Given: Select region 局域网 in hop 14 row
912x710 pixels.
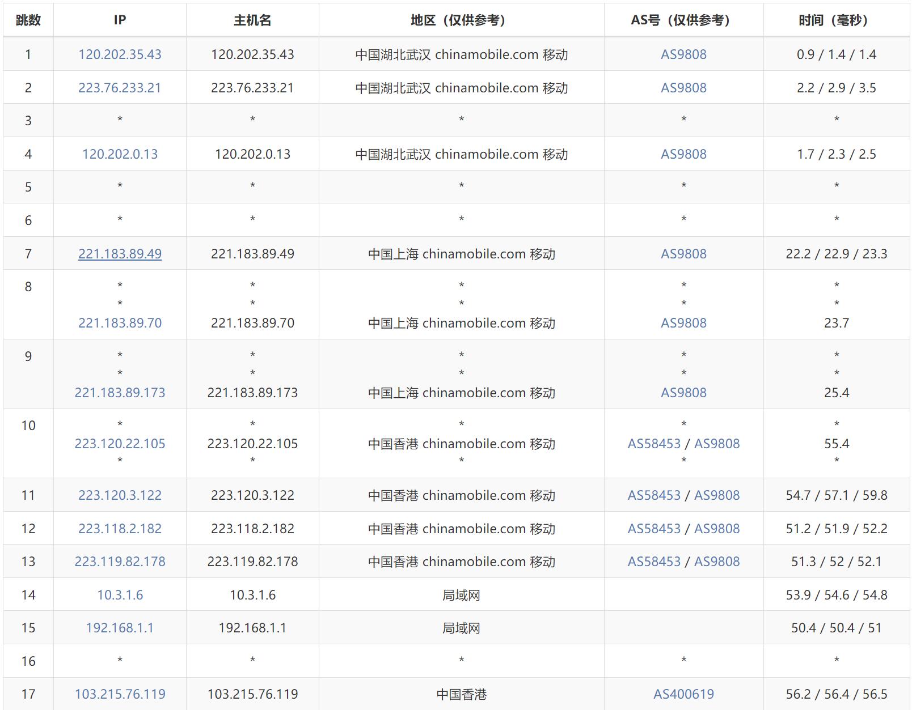Looking at the screenshot, I should (461, 595).
